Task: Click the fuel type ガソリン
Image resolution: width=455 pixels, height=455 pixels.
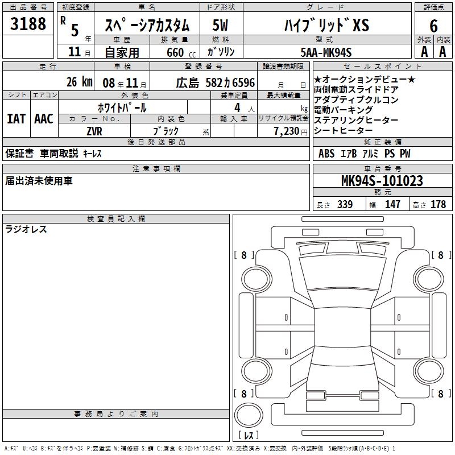Action: pos(221,52)
